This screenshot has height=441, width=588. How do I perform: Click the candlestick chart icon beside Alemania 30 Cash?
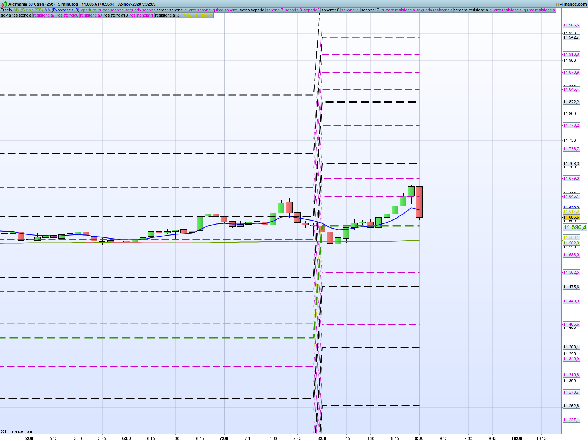(x=4, y=4)
